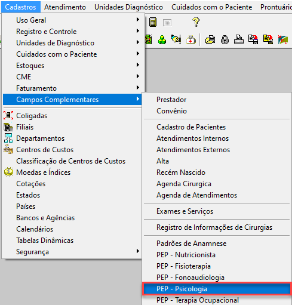Click the green sheet icon beside the menu
This screenshot has width=292, height=305.
tap(149, 39)
